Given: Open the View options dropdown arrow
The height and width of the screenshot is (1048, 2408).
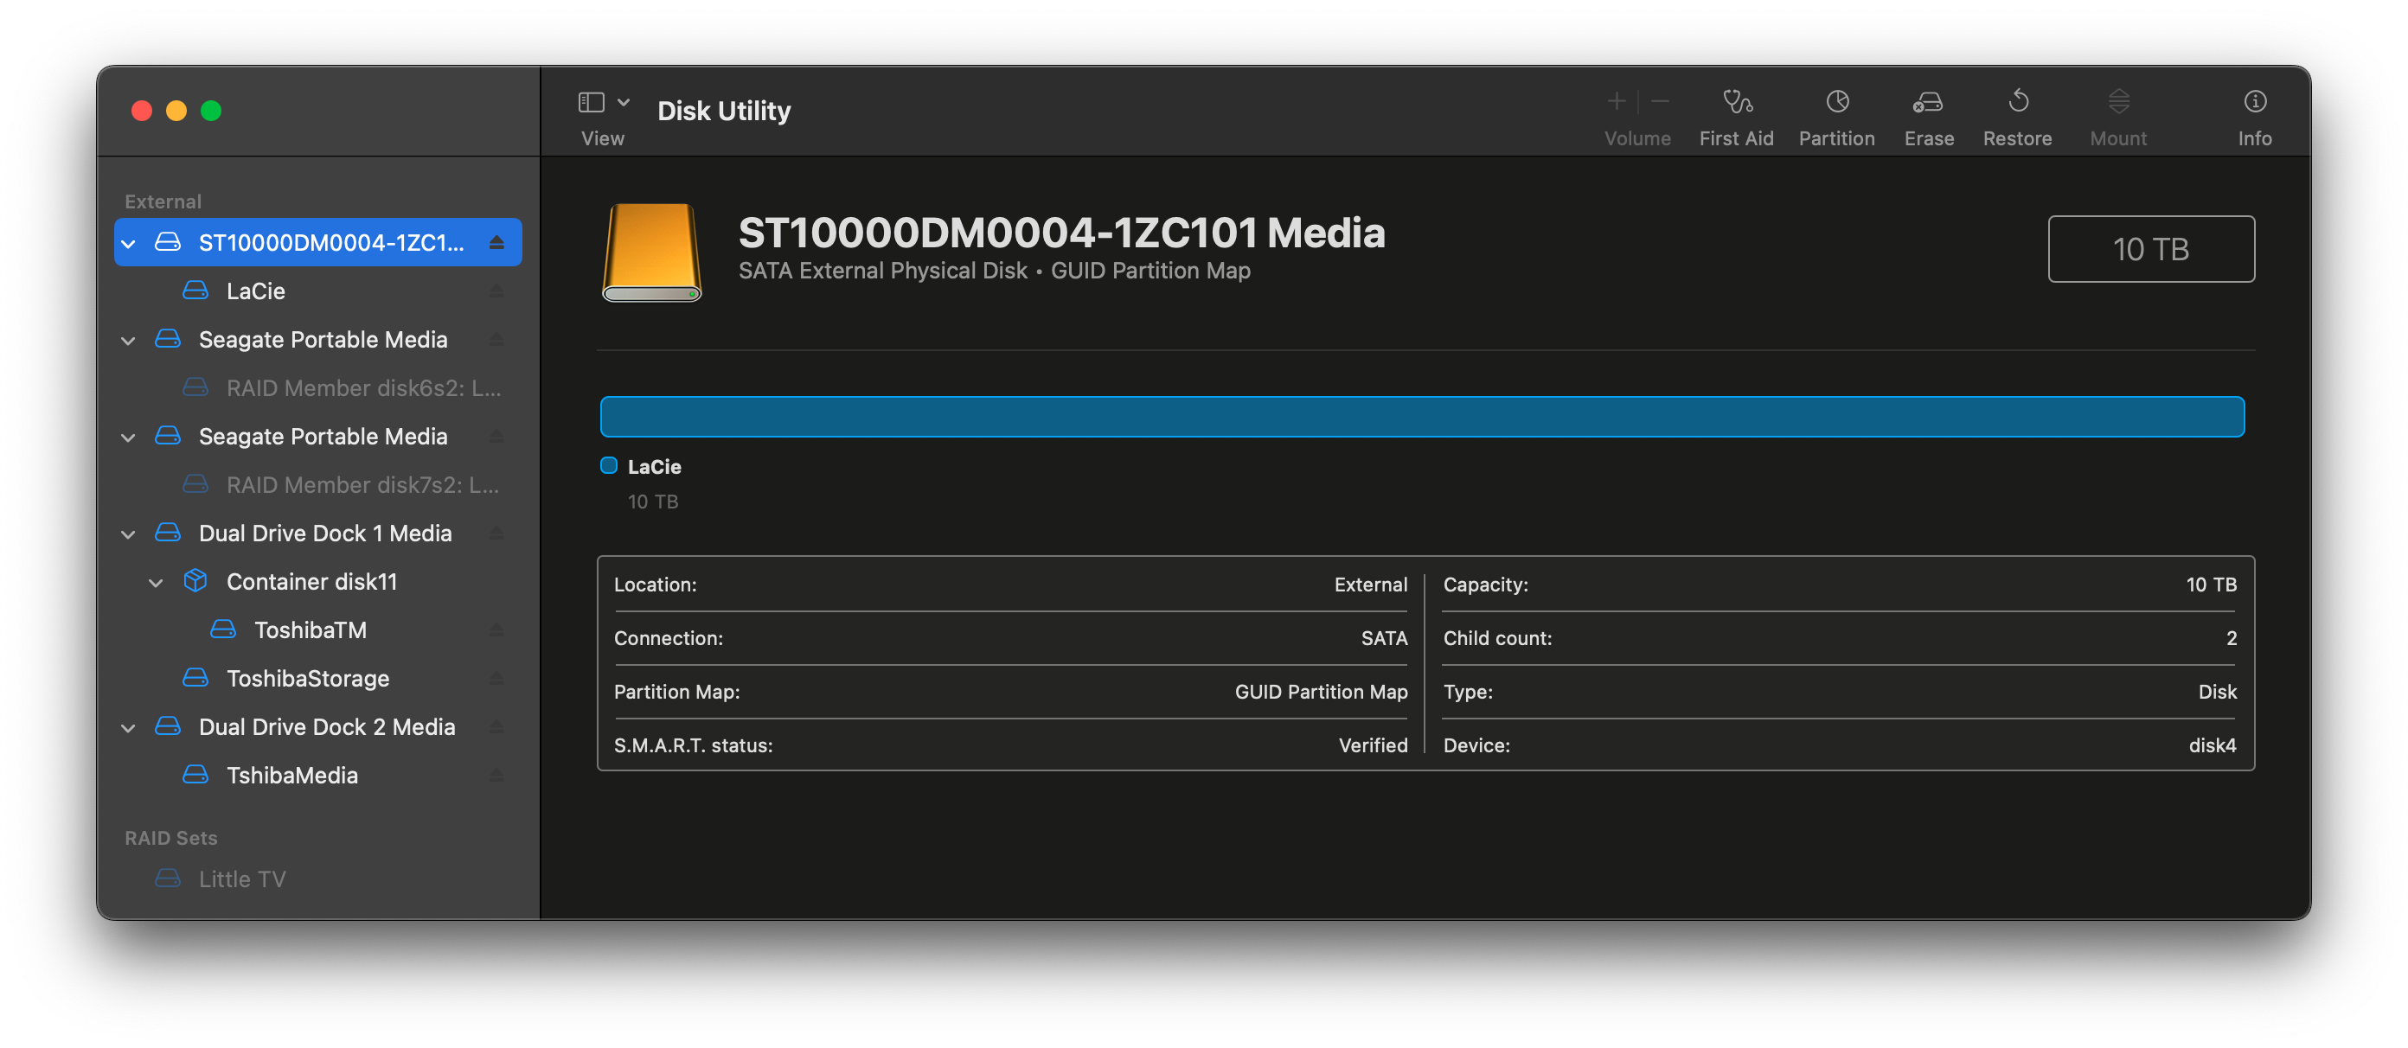Looking at the screenshot, I should tap(624, 101).
